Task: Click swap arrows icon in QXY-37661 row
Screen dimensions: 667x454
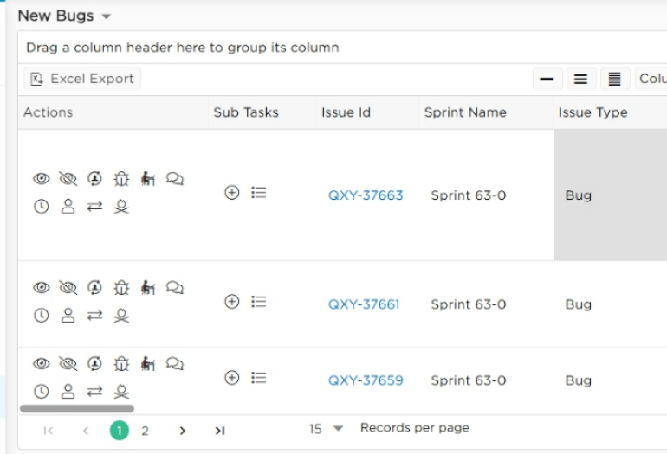Action: click(x=94, y=316)
